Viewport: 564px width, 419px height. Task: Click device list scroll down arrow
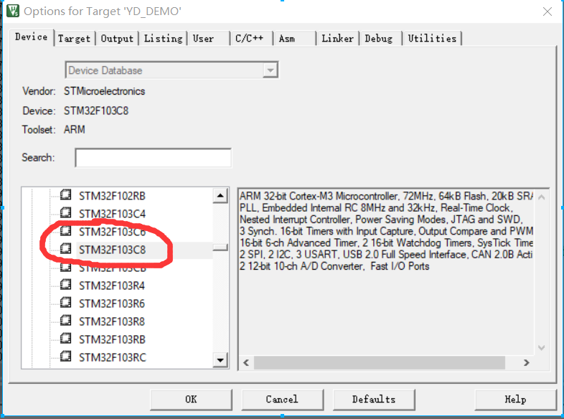220,359
